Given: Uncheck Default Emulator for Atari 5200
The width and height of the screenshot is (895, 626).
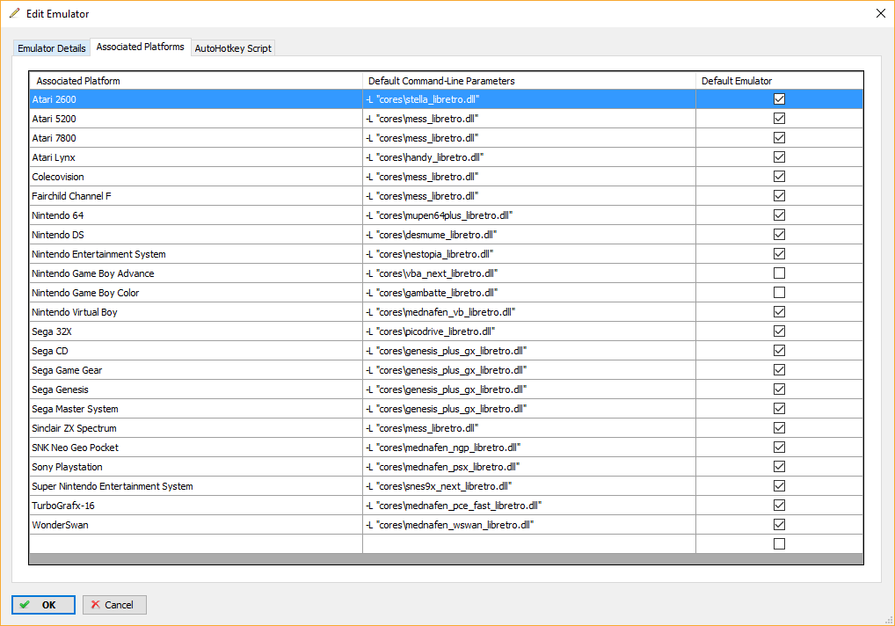Looking at the screenshot, I should [x=779, y=119].
